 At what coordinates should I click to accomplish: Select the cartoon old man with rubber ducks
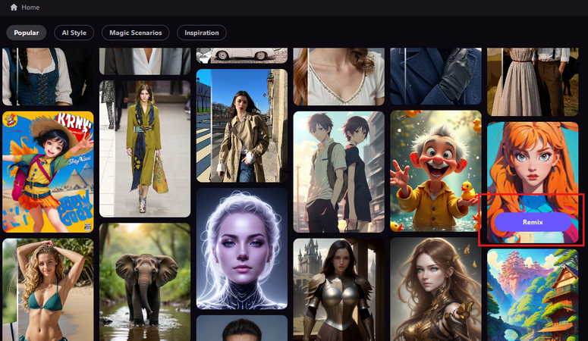[435, 170]
